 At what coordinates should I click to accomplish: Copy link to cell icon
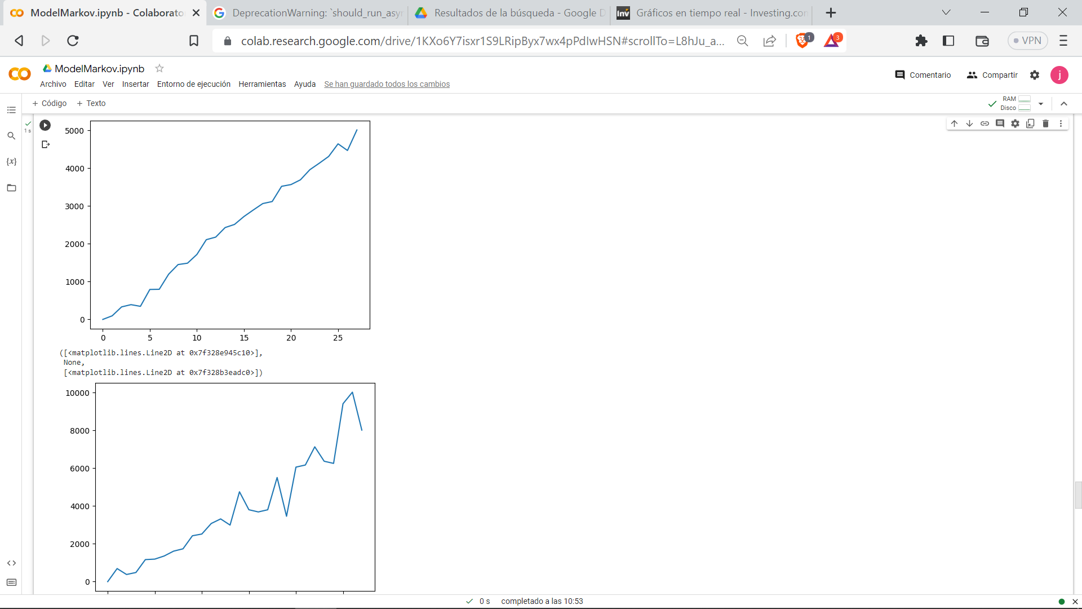985,123
